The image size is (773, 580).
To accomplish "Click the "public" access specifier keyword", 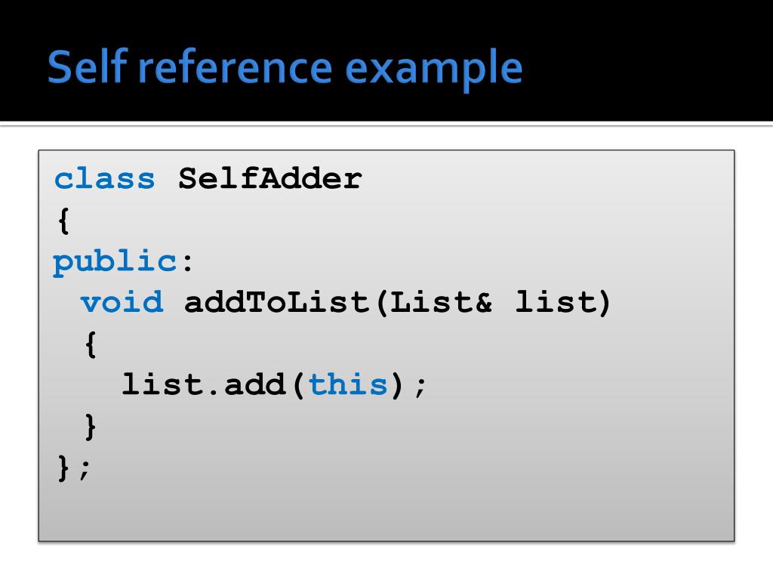I will pyautogui.click(x=115, y=262).
